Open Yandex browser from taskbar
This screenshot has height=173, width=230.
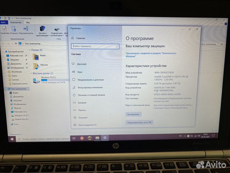[x=82, y=138]
